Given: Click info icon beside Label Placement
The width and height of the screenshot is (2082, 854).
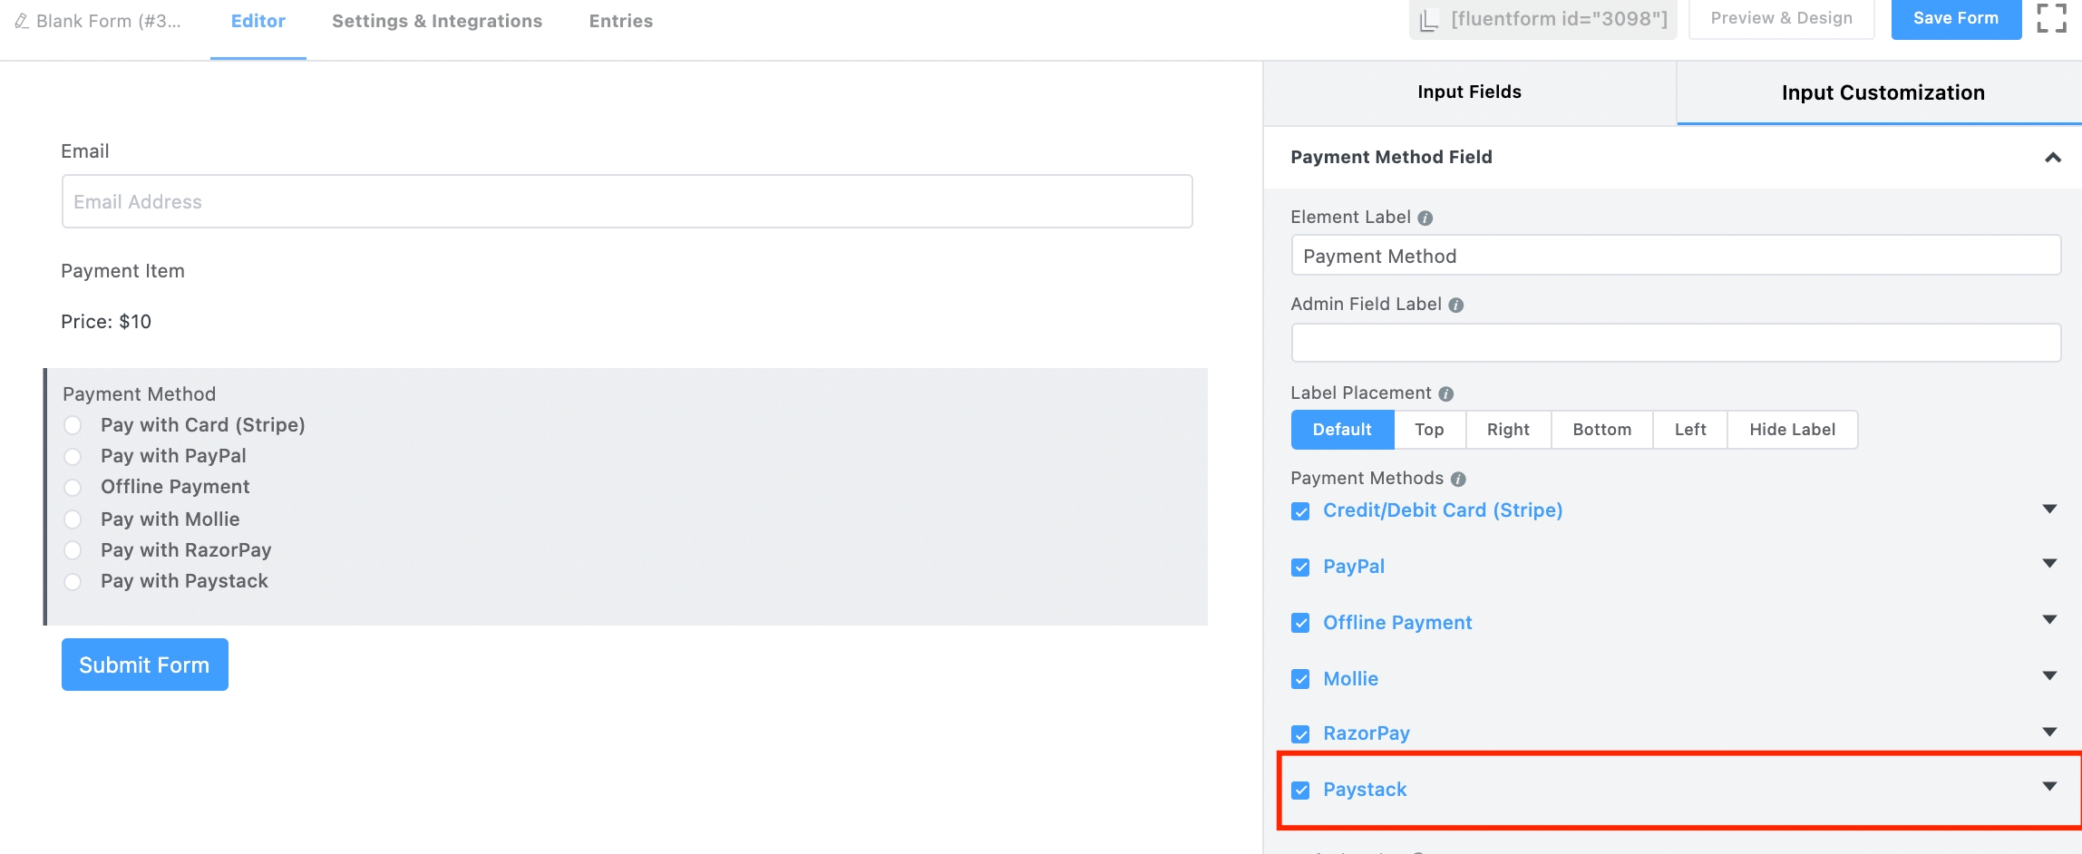Looking at the screenshot, I should tap(1446, 393).
